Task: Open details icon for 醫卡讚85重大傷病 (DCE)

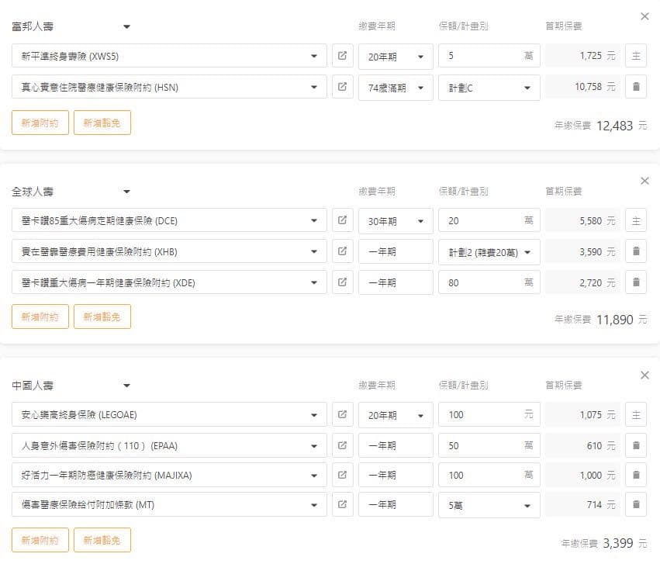Action: tap(342, 220)
